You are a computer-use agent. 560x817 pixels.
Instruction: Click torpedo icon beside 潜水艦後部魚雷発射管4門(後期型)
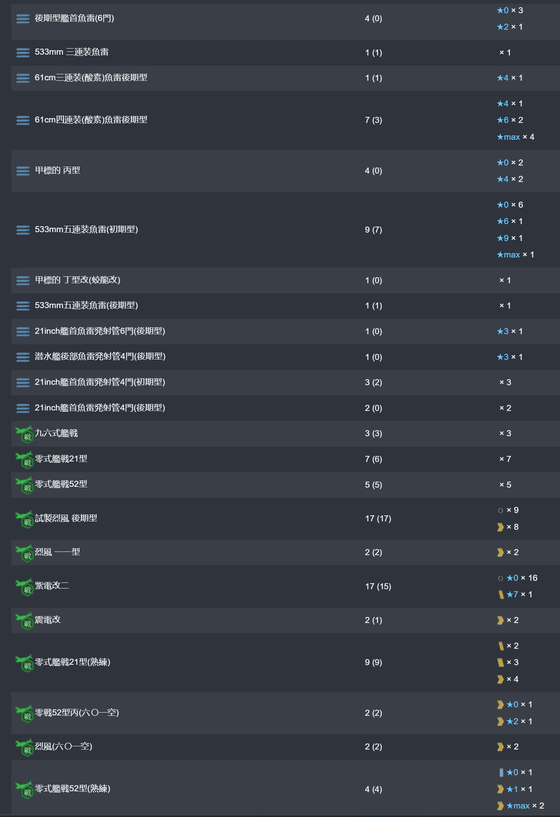pyautogui.click(x=23, y=357)
